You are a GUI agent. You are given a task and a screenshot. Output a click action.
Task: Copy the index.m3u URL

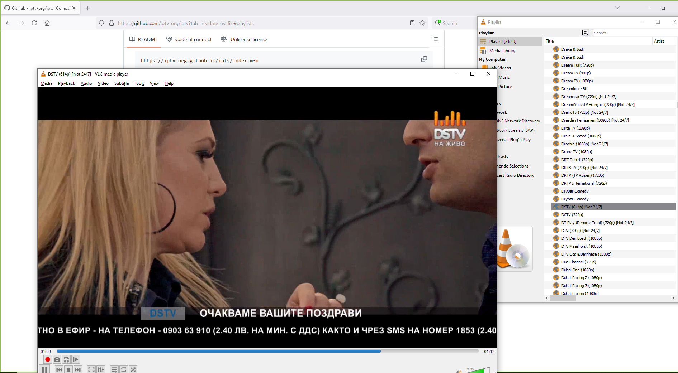point(424,59)
